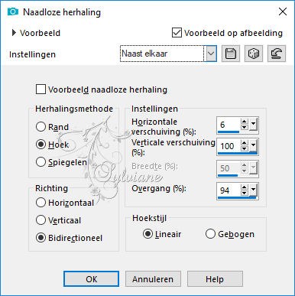Increase Horizontale verschuiving with up arrow
The image size is (295, 296).
coord(245,122)
